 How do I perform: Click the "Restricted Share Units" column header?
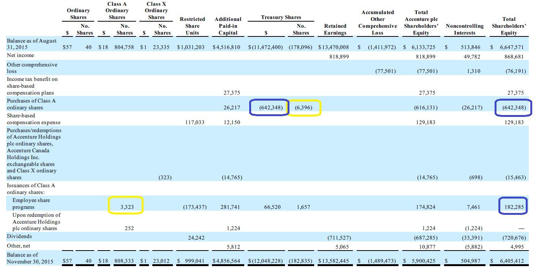pos(192,26)
